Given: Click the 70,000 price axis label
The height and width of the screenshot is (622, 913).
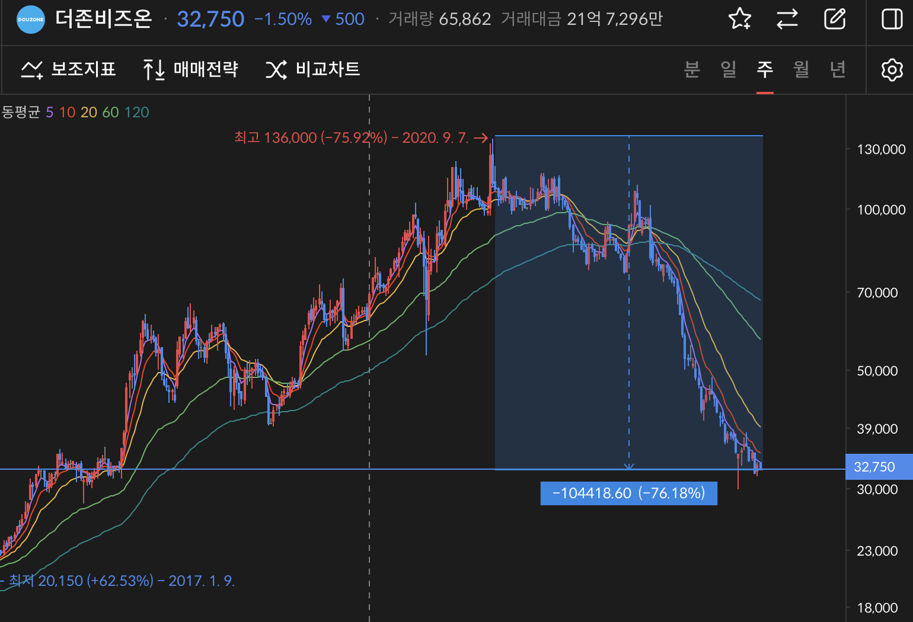Looking at the screenshot, I should [x=877, y=293].
